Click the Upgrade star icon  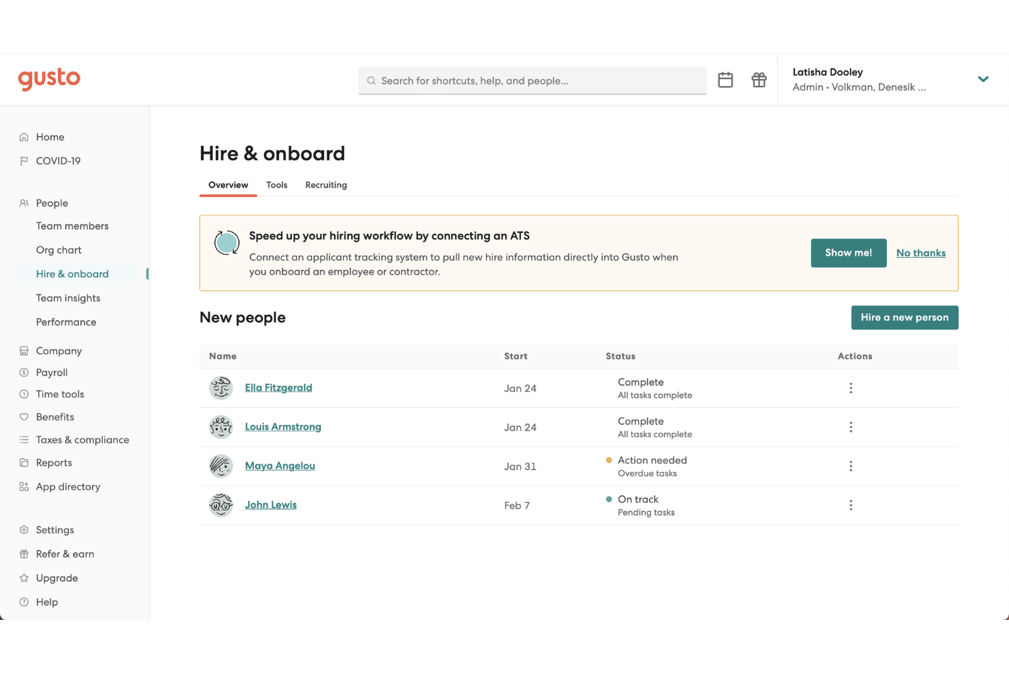24,578
